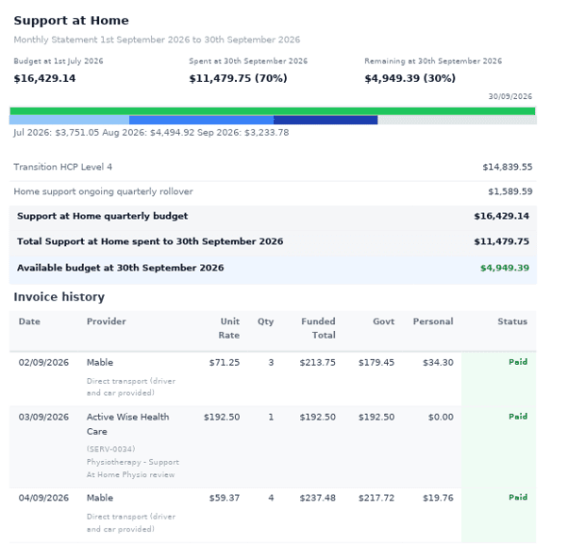Click the Govt column header
The height and width of the screenshot is (560, 568).
click(x=384, y=321)
